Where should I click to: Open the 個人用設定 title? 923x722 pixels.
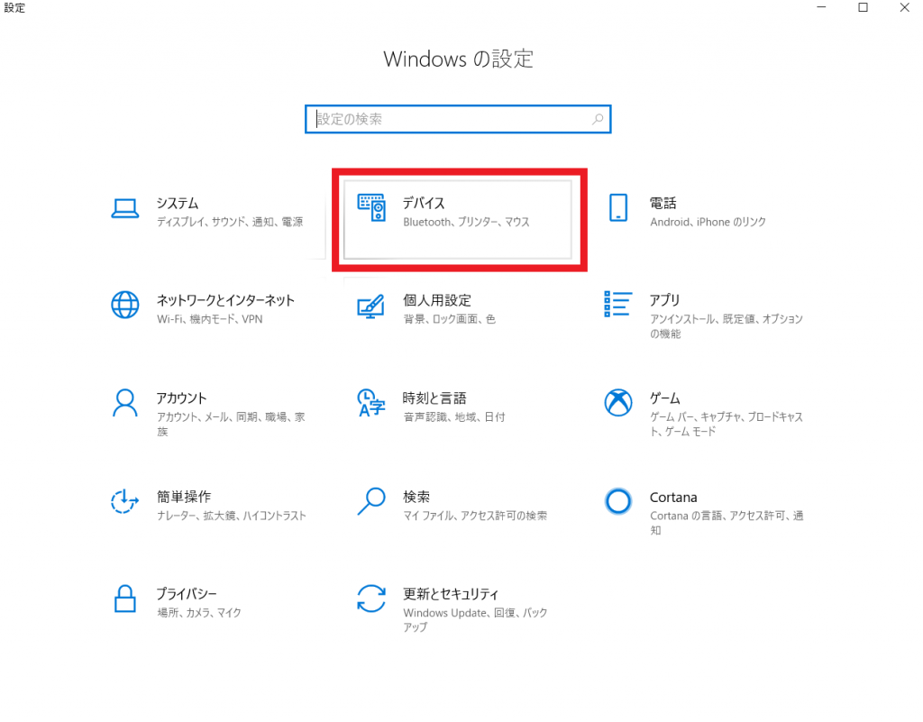pos(437,300)
